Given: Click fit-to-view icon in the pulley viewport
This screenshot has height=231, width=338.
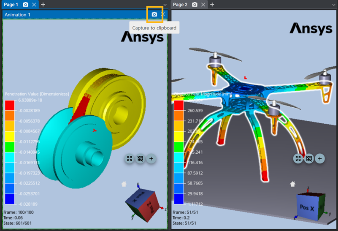Looking at the screenshot, I should tap(130, 159).
